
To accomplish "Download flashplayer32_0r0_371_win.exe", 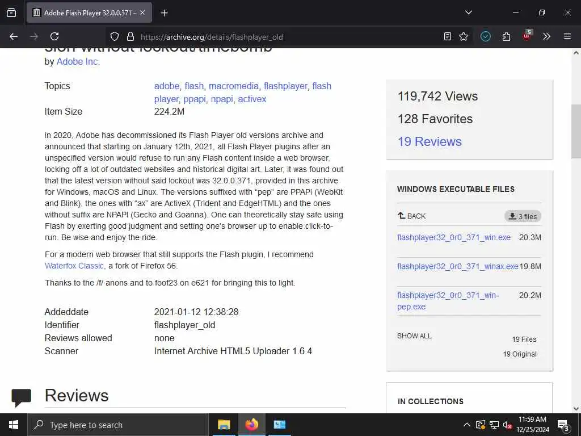I will (453, 237).
